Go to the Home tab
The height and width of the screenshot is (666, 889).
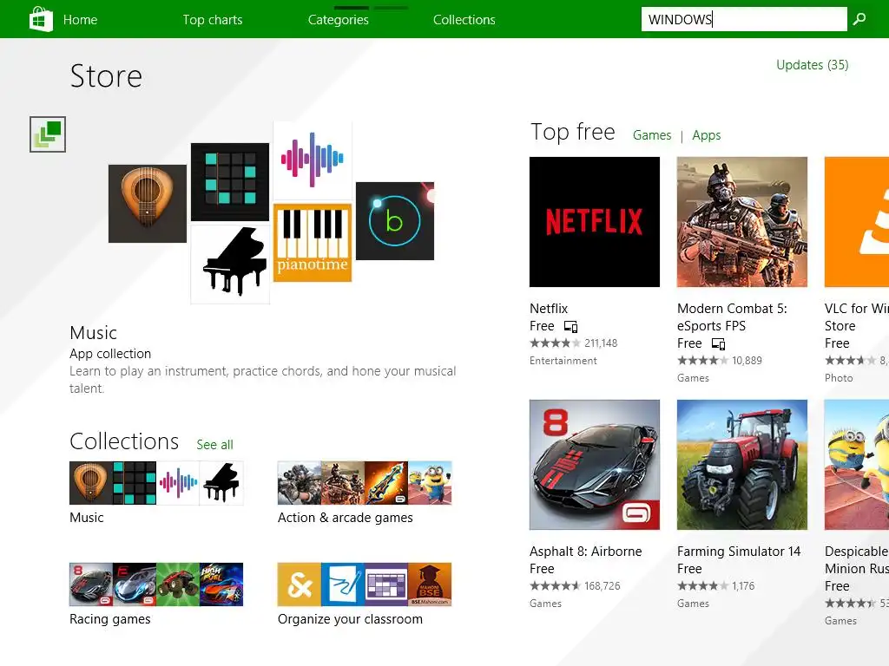tap(80, 20)
